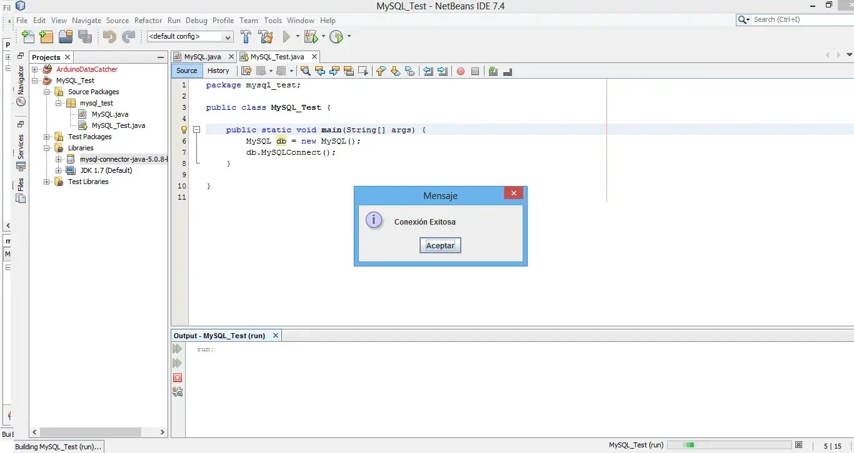Toggle a breakpoint using the red circle icon

pyautogui.click(x=461, y=71)
